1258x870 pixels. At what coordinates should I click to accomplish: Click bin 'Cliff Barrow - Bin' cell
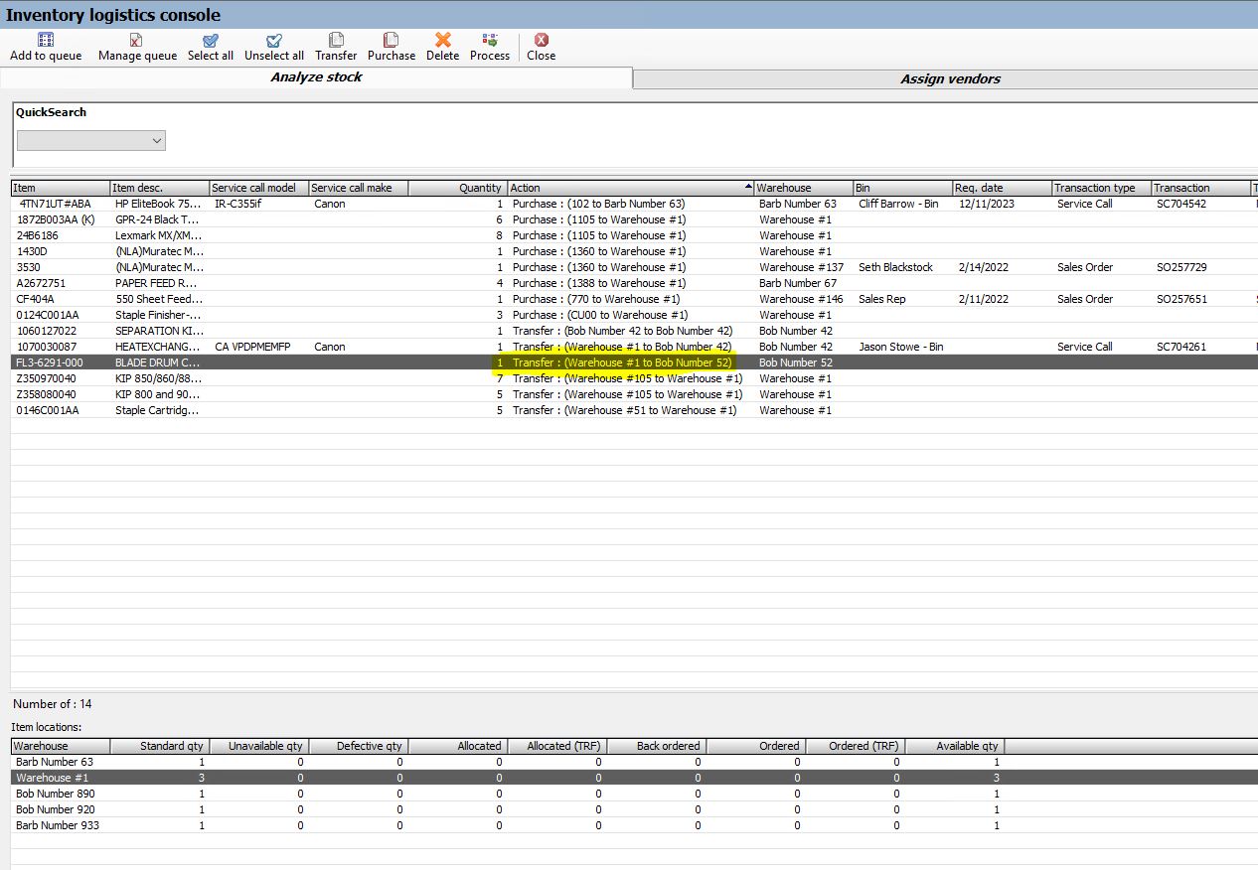tap(898, 204)
